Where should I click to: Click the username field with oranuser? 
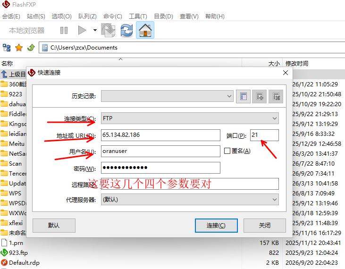[x=160, y=151]
